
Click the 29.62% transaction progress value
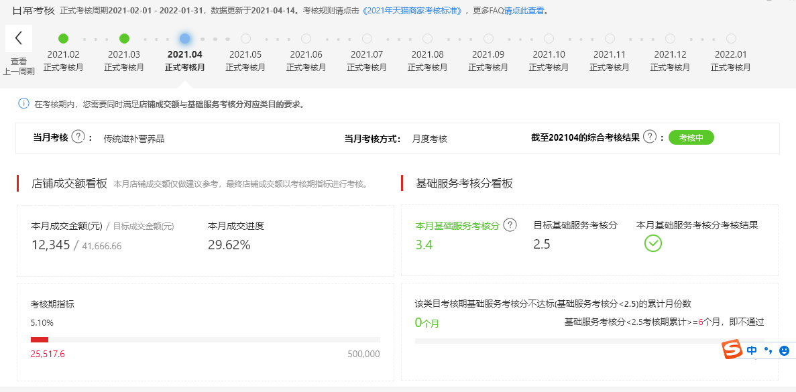click(229, 245)
